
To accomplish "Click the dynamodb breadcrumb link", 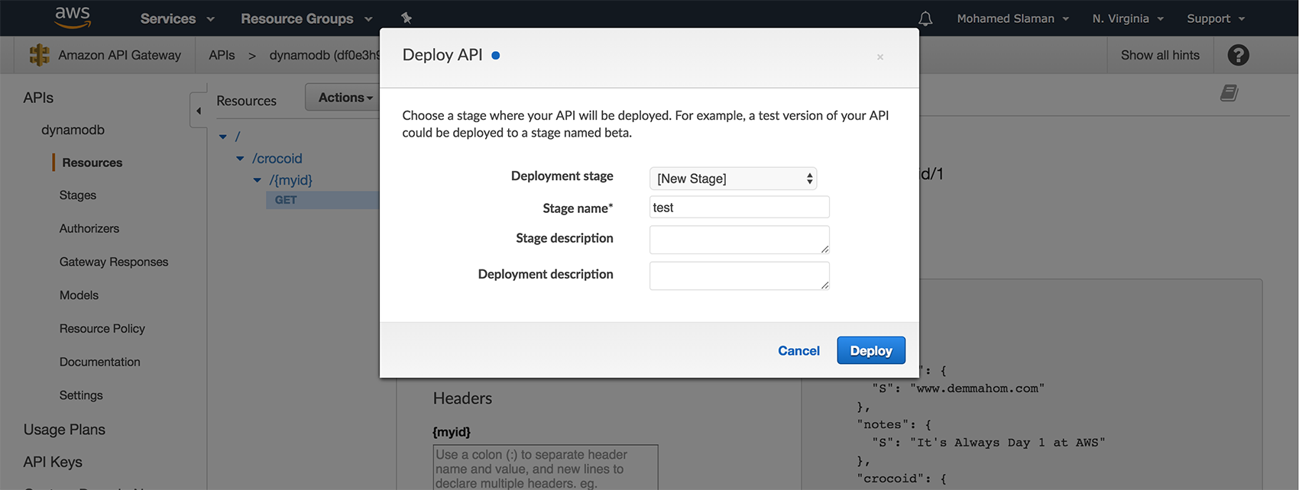I will click(x=325, y=55).
